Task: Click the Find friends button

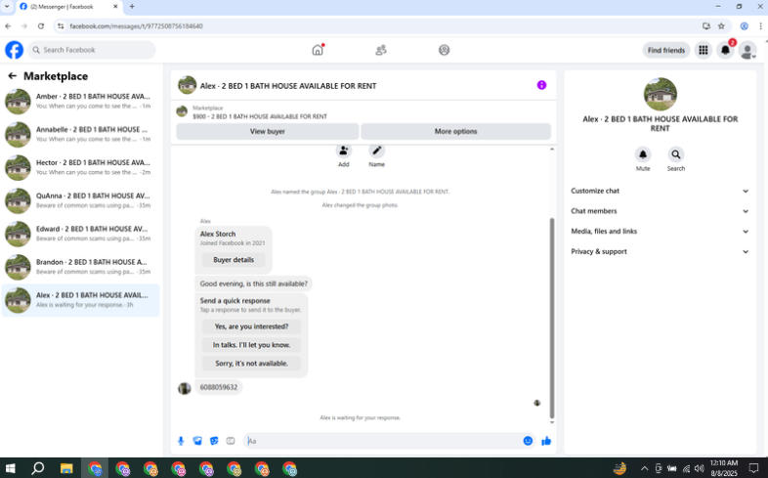Action: [x=666, y=50]
